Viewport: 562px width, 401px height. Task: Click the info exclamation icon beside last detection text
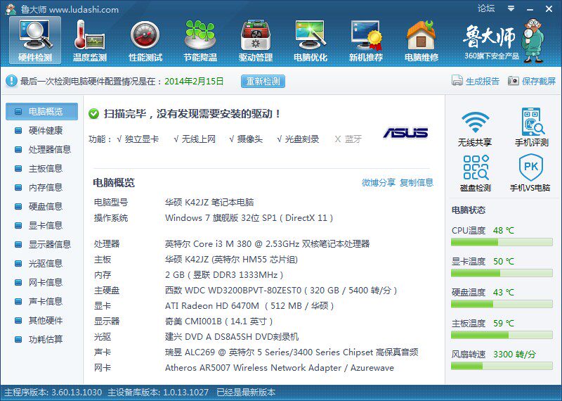[11, 80]
